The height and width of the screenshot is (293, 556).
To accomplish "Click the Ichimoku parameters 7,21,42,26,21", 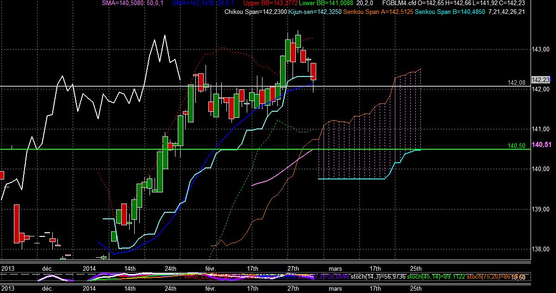I will tap(507, 12).
